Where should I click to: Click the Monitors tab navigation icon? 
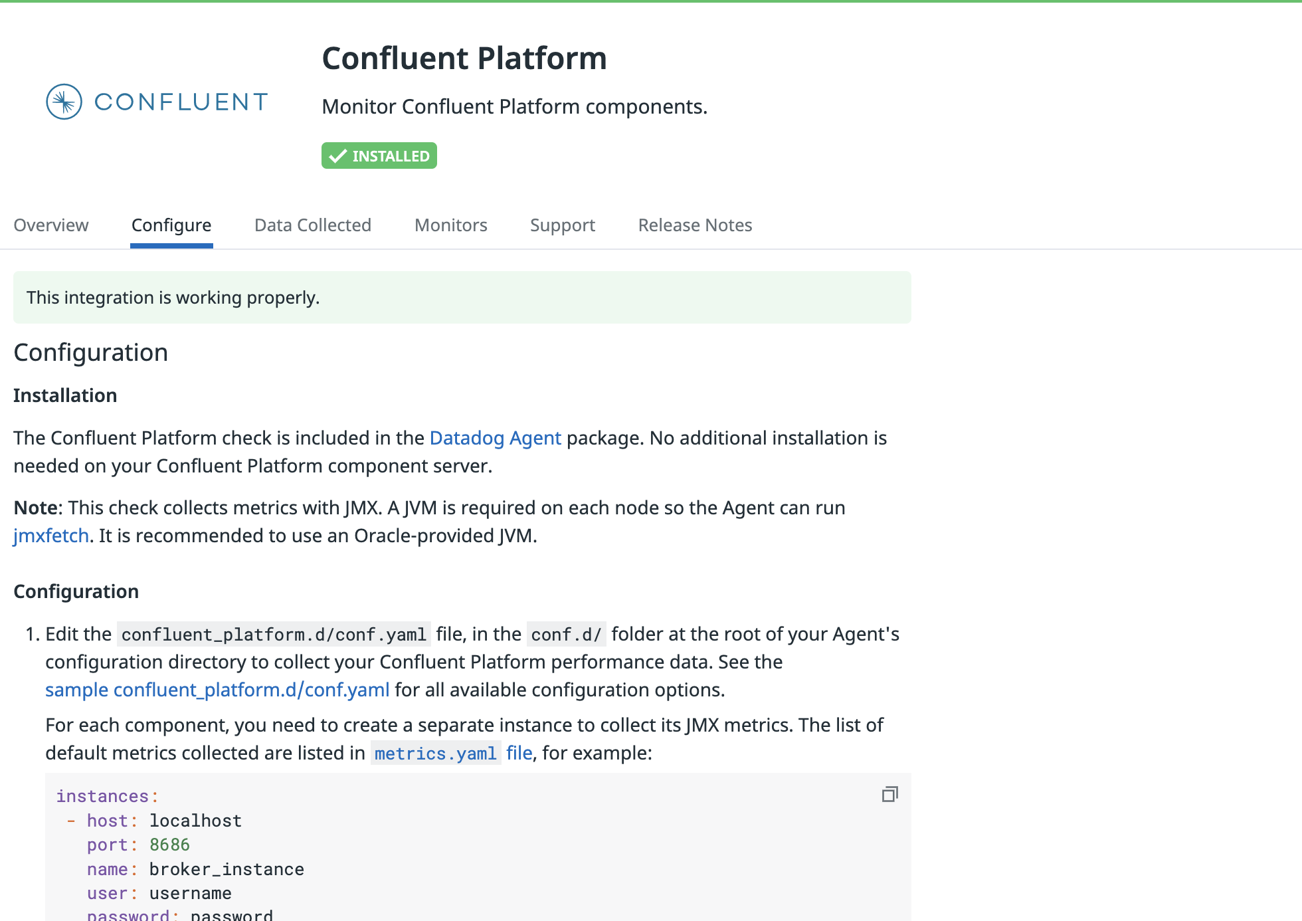[450, 225]
